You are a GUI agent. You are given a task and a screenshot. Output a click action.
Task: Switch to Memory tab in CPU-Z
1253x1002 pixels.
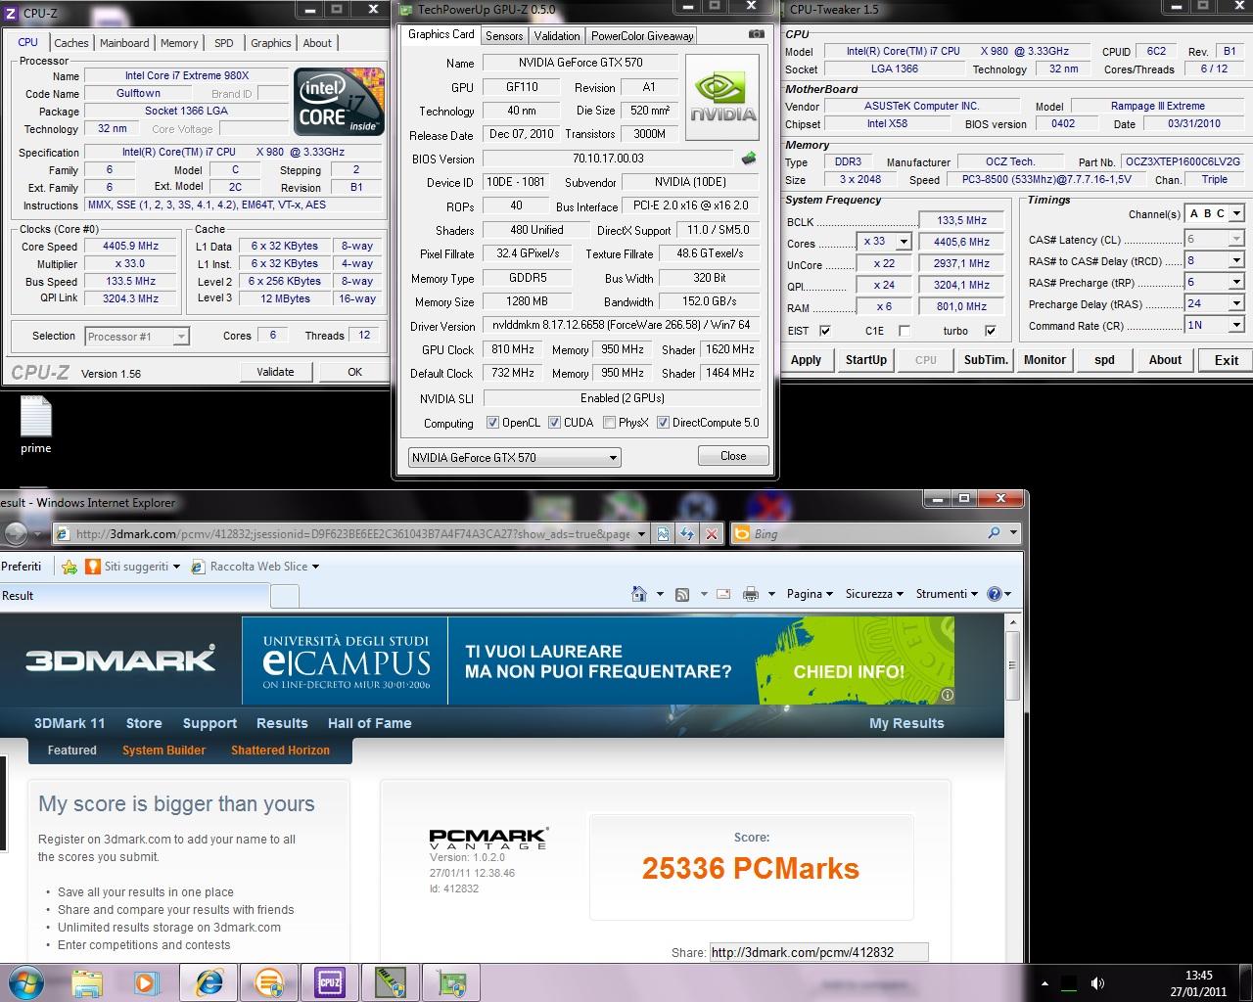(179, 43)
